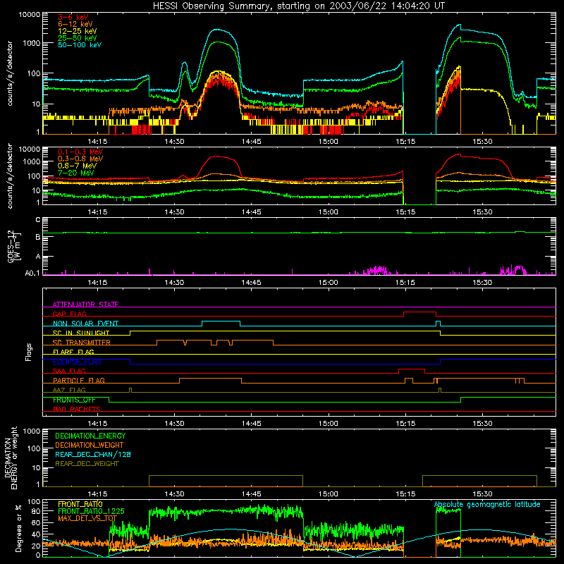Select the green 'FRONT_RATIO_1225' legend entry
Screen dimensions: 564x564
click(x=91, y=511)
